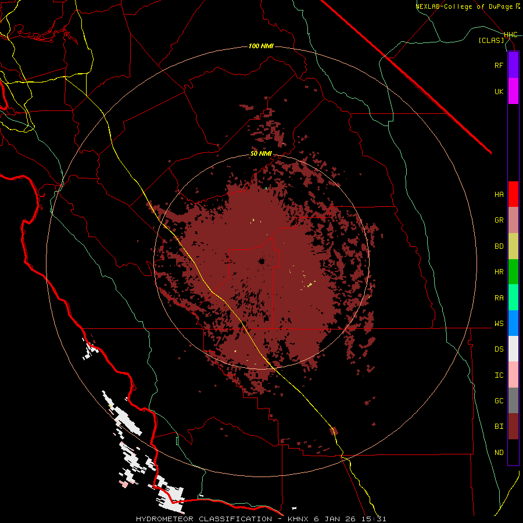Click the GC legend label

[499, 401]
